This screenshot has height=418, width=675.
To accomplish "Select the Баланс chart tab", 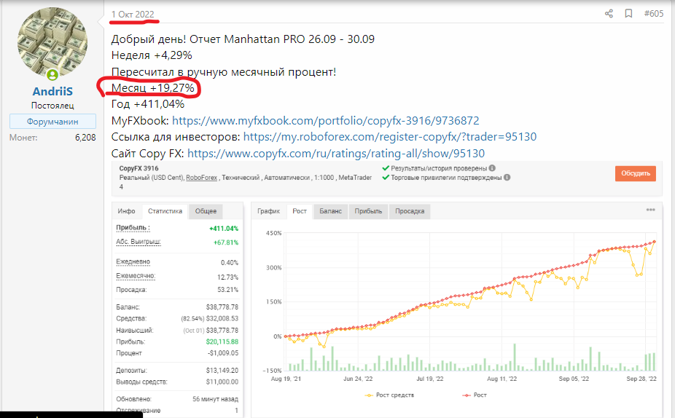I will 331,211.
